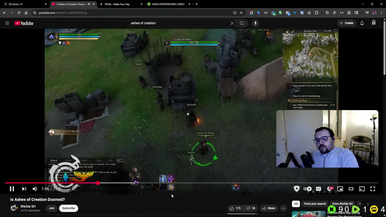The image size is (386, 217).
Task: Switch to the '(2) Home / X' tab
Action: click(x=25, y=4)
